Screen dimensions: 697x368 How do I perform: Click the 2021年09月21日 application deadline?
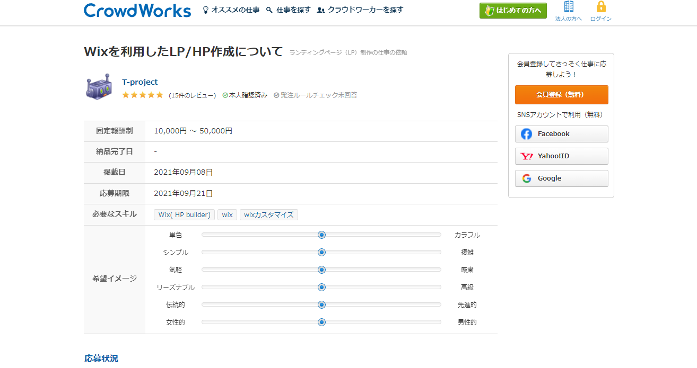tap(183, 193)
